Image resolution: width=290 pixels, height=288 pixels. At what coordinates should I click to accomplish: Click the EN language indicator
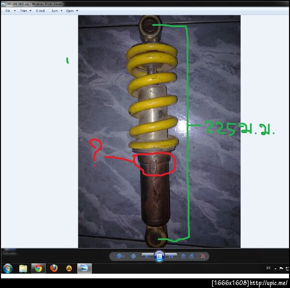tap(268, 268)
